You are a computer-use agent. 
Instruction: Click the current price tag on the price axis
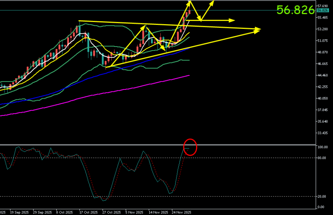pyautogui.click(x=322, y=10)
